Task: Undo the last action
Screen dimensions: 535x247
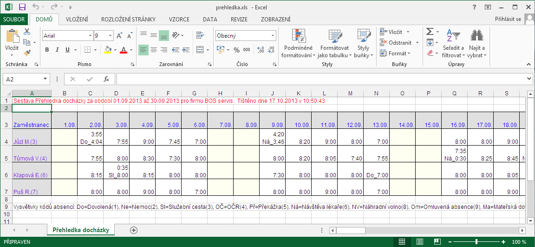Action: tap(35, 7)
